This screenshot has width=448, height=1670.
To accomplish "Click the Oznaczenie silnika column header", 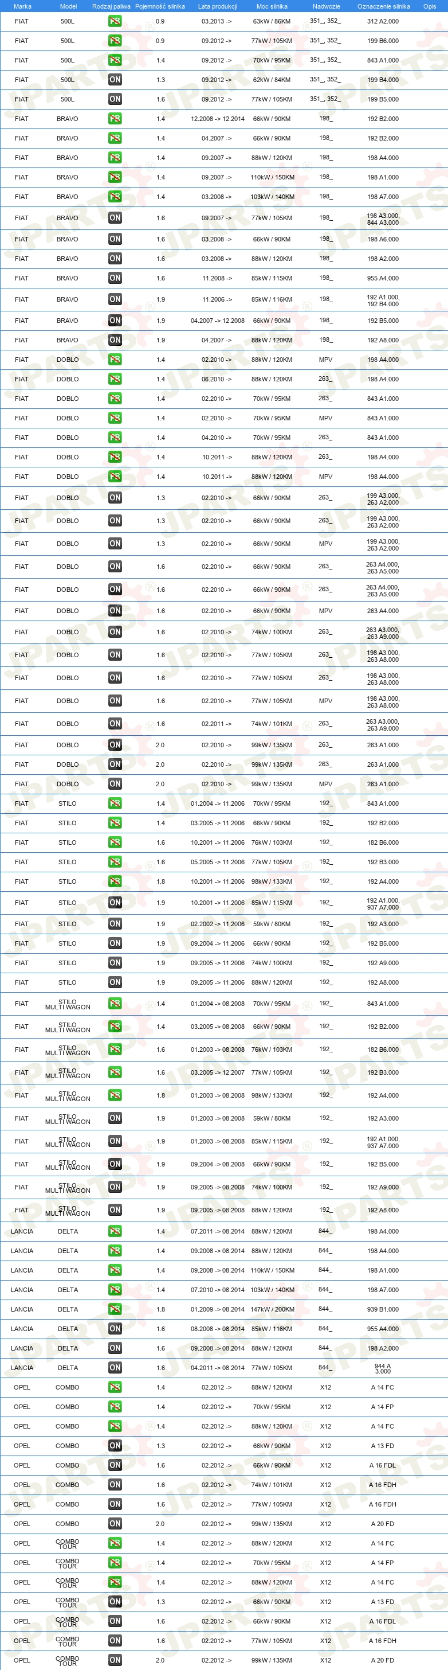I will pyautogui.click(x=383, y=6).
